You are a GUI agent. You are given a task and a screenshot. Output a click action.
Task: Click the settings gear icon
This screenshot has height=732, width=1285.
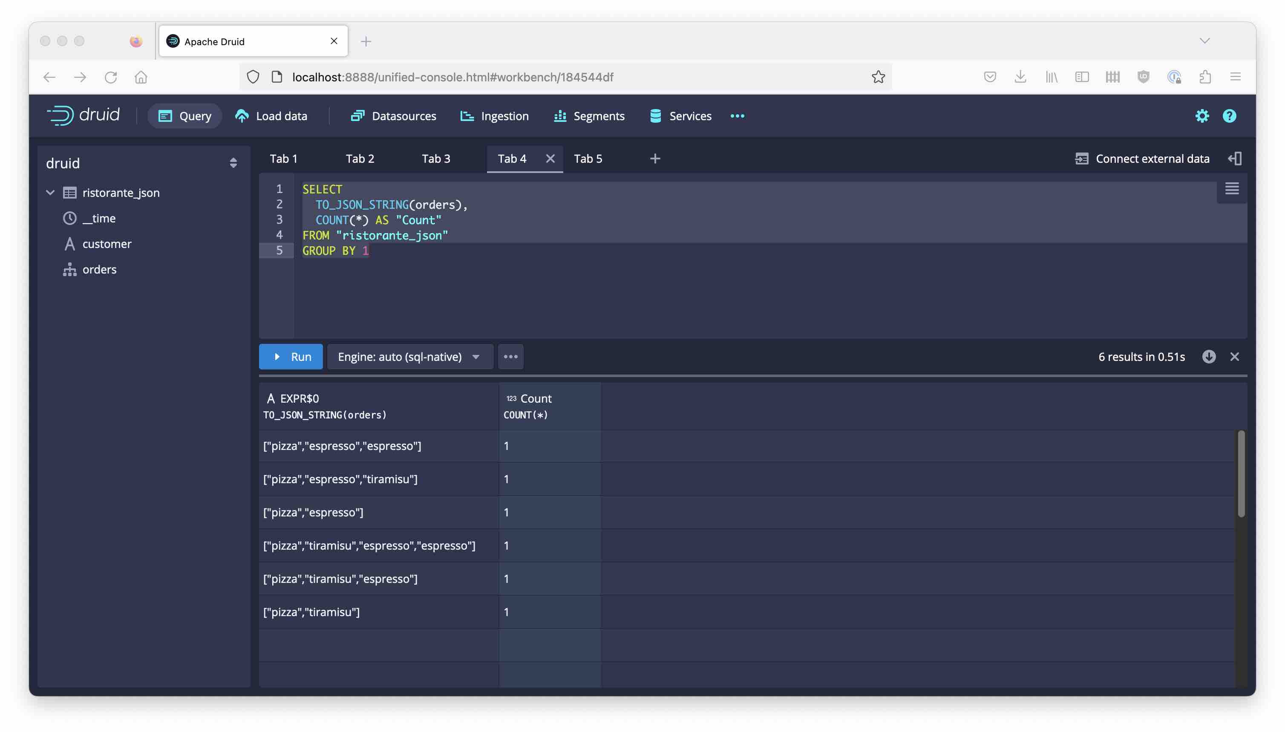1201,115
